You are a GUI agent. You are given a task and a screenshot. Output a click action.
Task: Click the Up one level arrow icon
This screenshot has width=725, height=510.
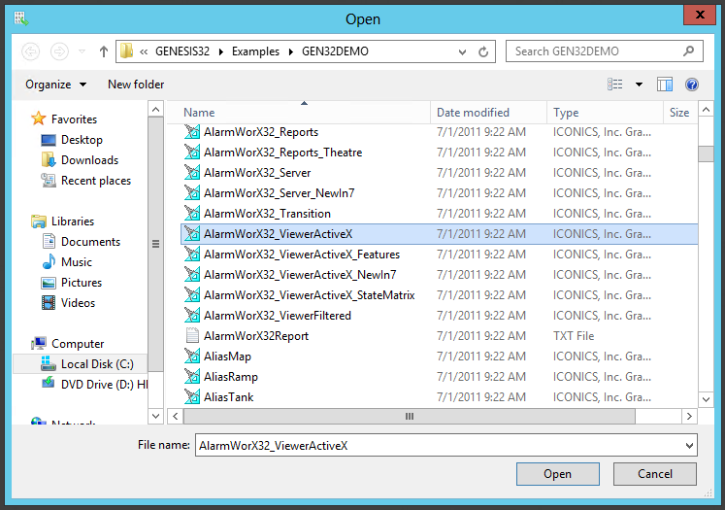point(104,51)
